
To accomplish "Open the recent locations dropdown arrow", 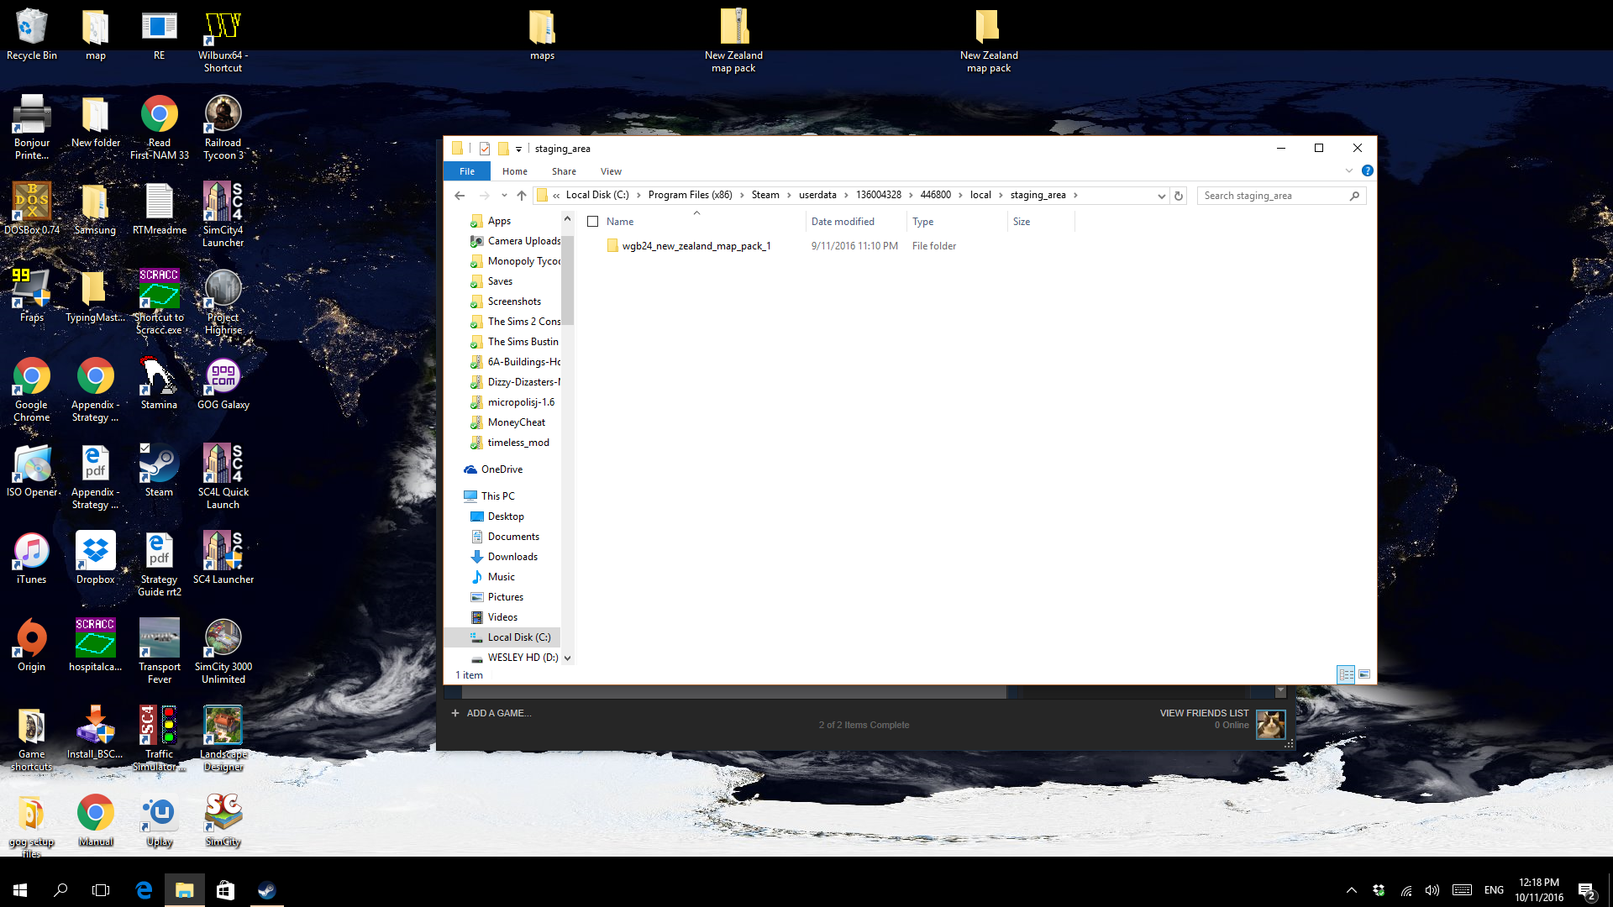I will point(504,196).
